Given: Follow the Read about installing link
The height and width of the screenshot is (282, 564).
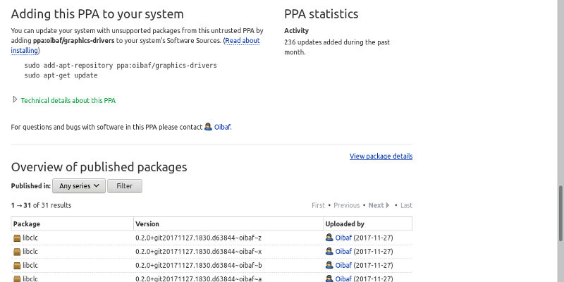Looking at the screenshot, I should 242,41.
